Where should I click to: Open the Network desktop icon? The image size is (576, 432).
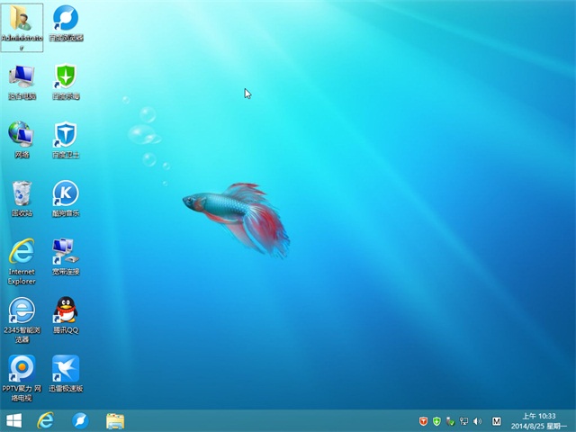coord(21,136)
